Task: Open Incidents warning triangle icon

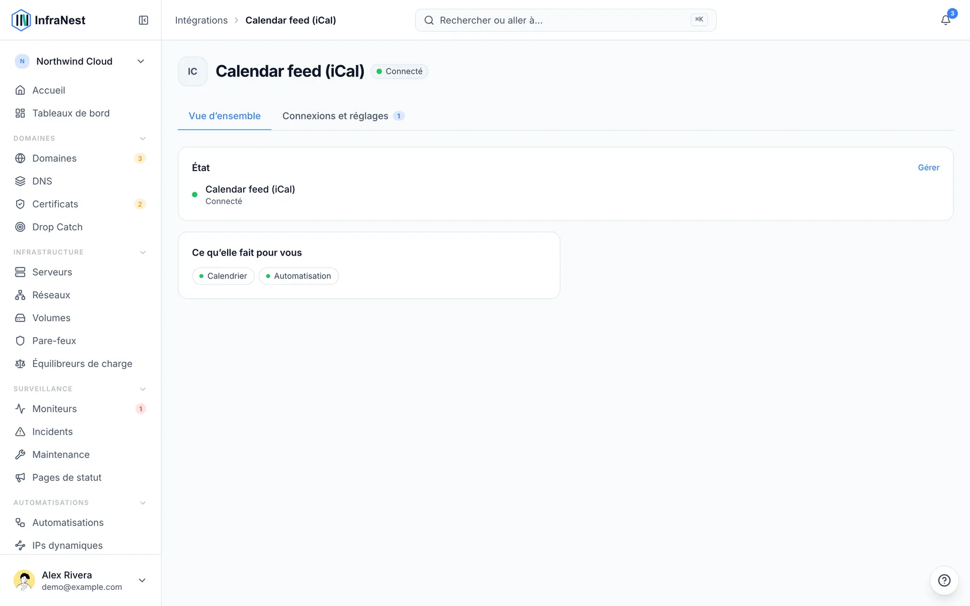Action: coord(20,431)
